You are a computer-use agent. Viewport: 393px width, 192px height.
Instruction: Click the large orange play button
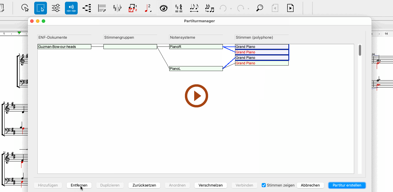[196, 96]
